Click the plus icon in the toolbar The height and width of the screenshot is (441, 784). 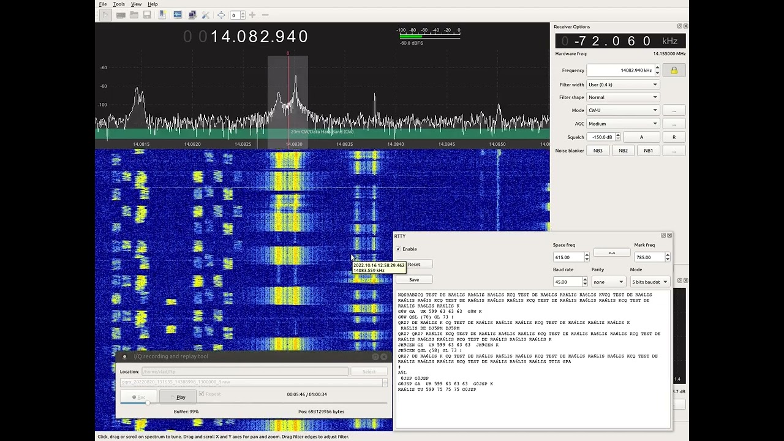point(252,15)
